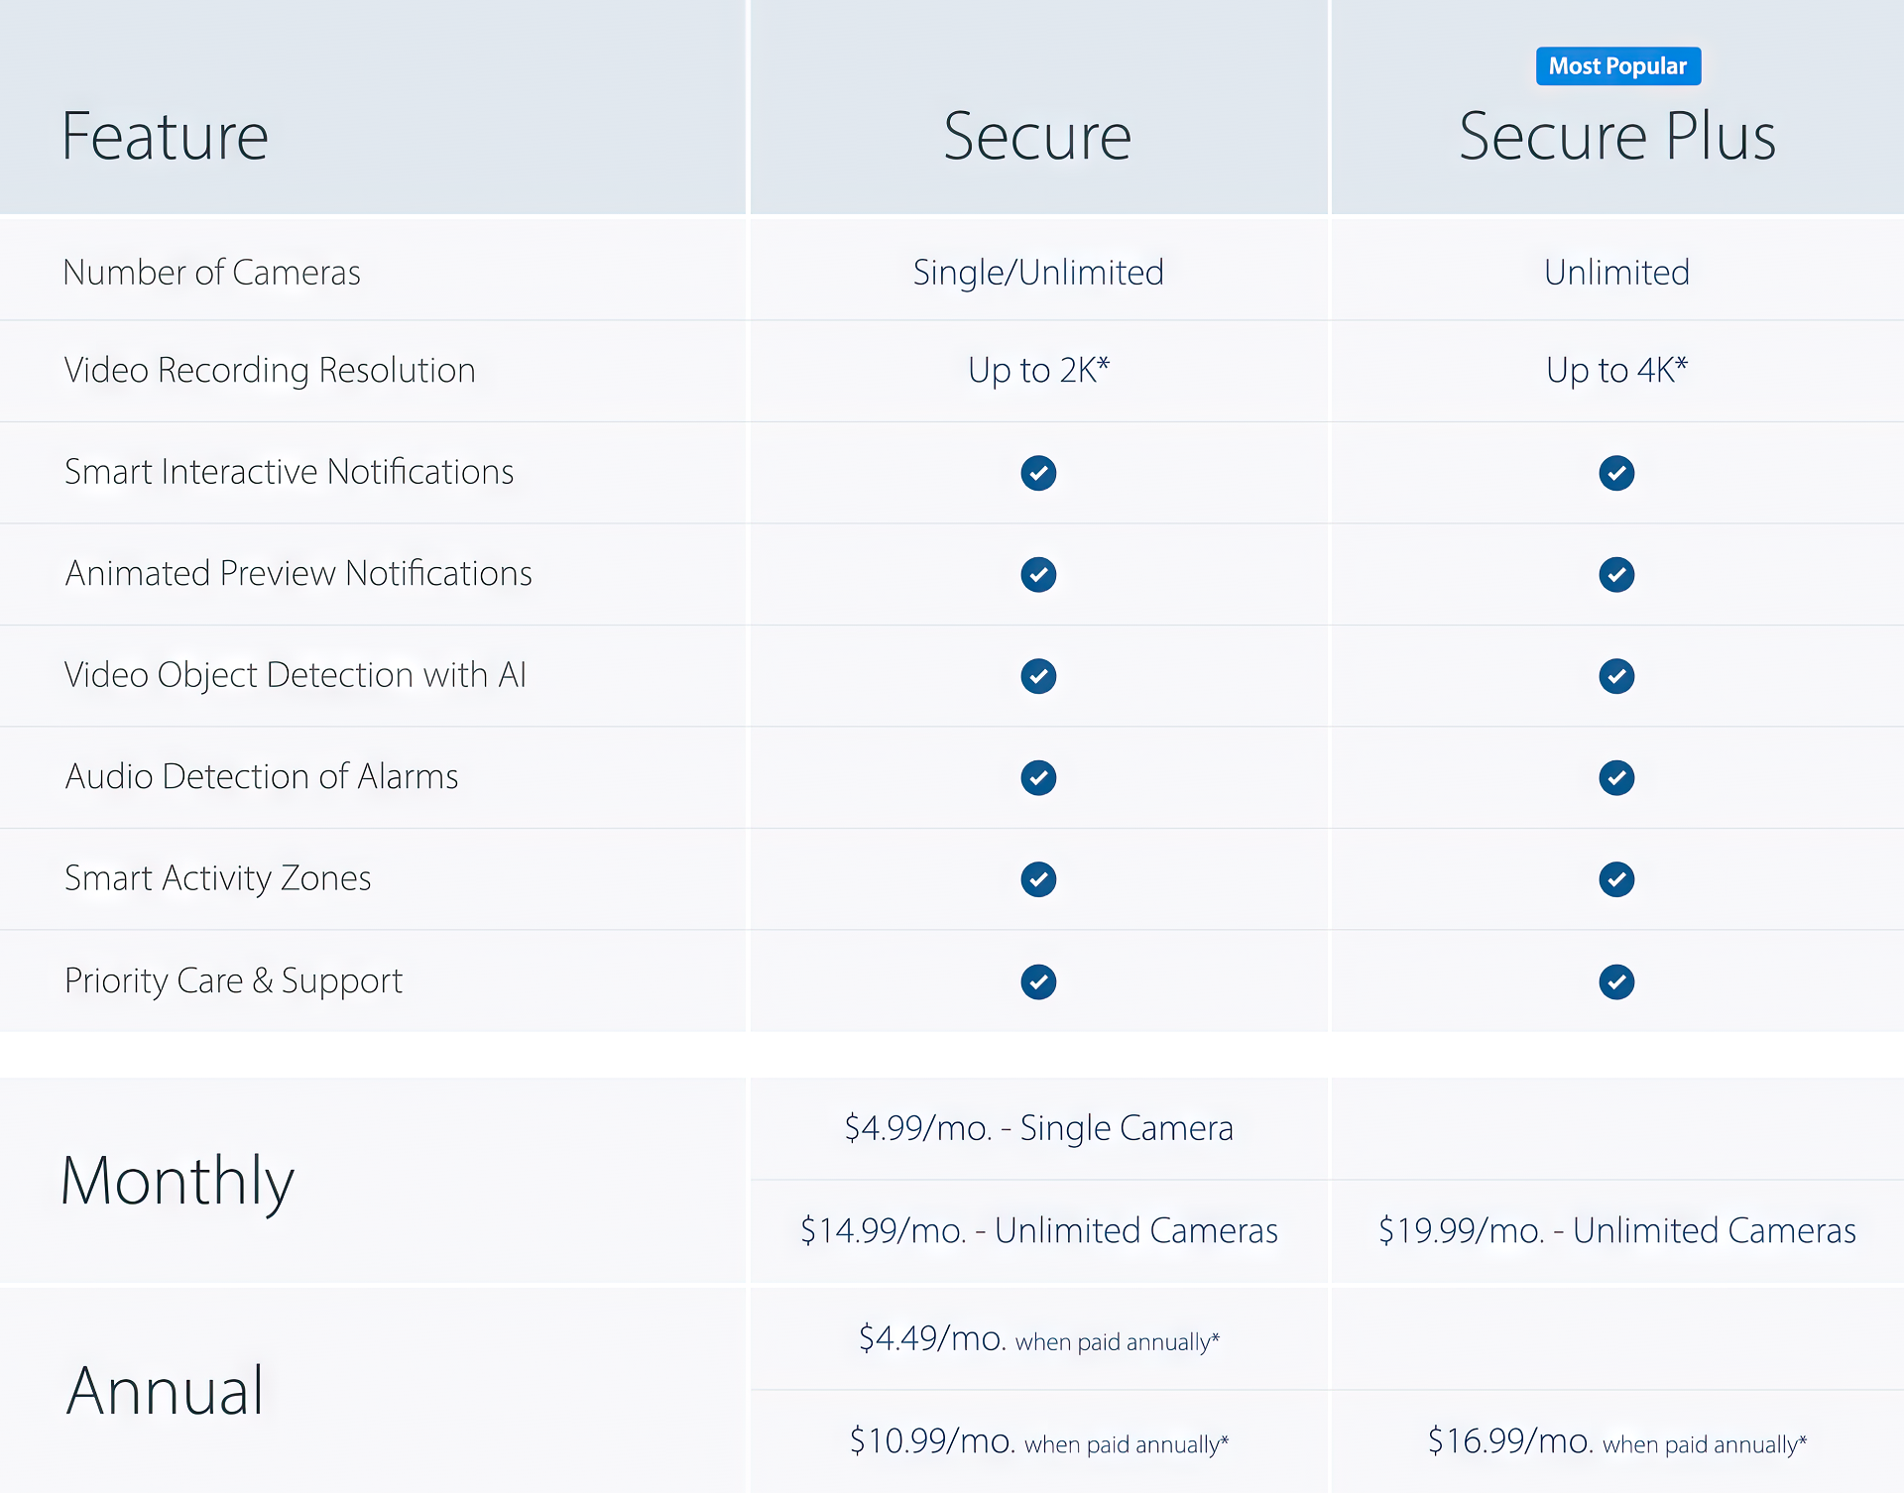Select the Secure plan column header

coord(1037,136)
